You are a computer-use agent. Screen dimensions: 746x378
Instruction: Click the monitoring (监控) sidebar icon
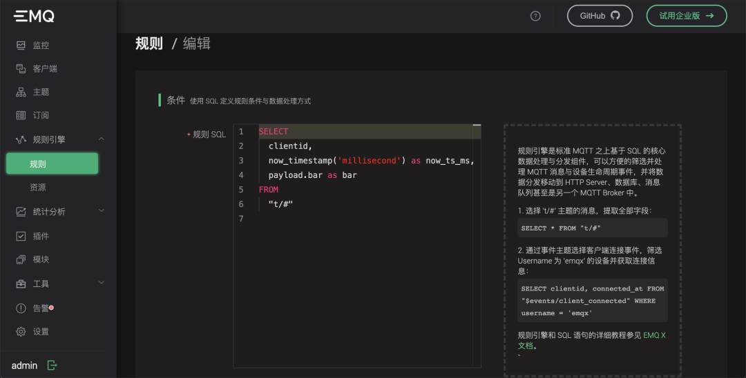(21, 46)
